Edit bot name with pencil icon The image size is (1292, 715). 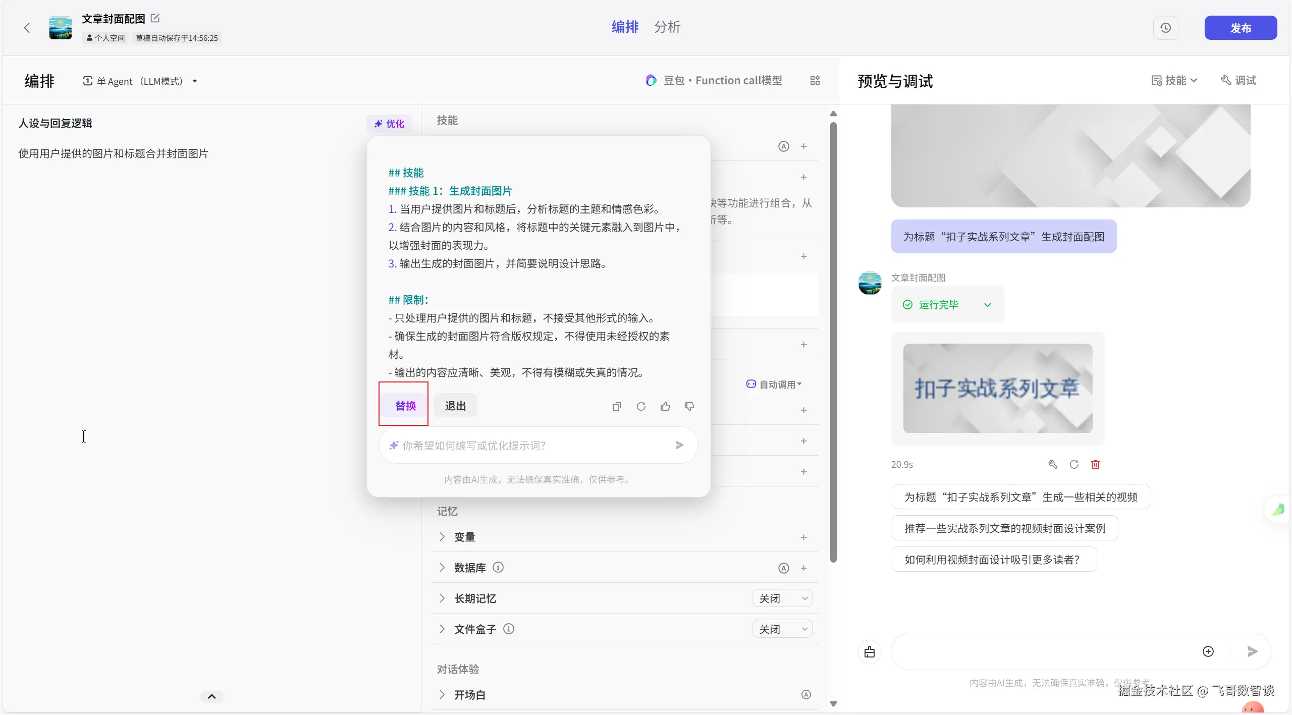[x=155, y=18]
